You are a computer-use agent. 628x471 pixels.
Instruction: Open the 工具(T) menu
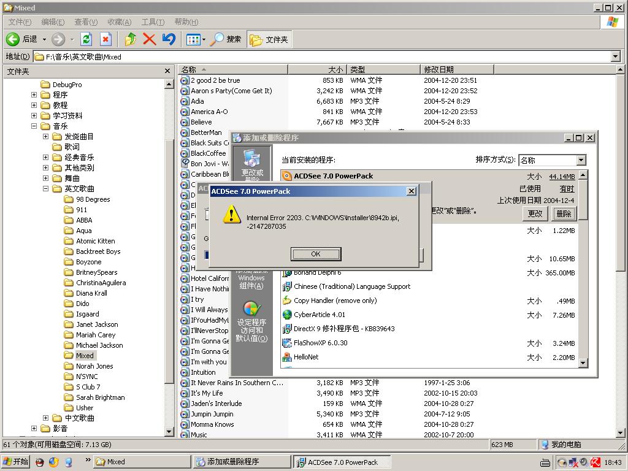coord(153,22)
